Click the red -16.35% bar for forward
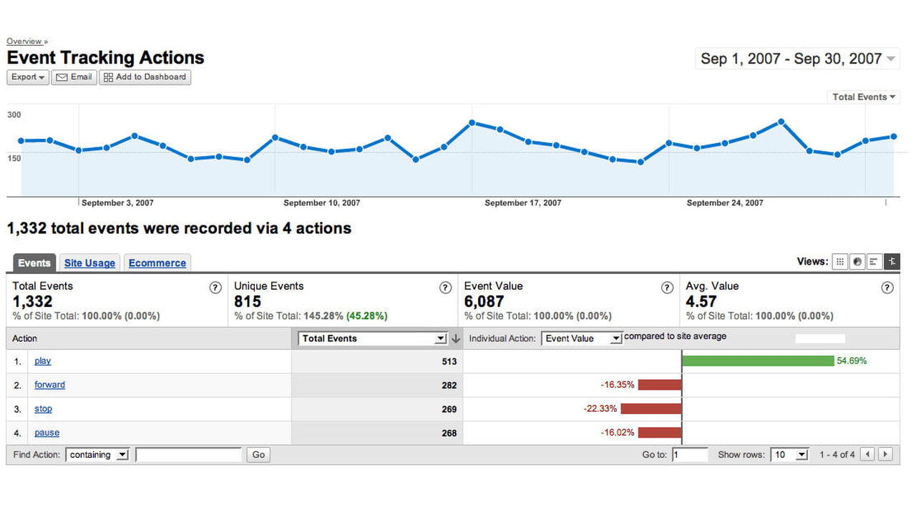The image size is (916, 515). pyautogui.click(x=660, y=385)
